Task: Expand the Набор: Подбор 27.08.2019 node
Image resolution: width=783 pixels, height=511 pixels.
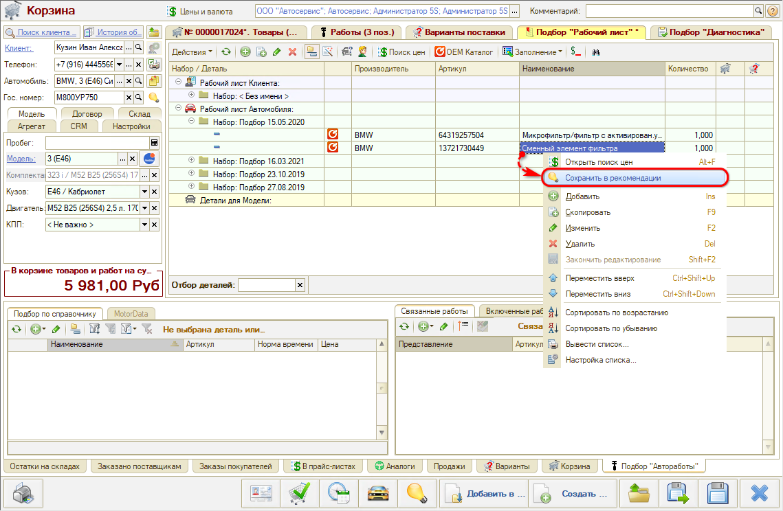Action: (x=191, y=186)
